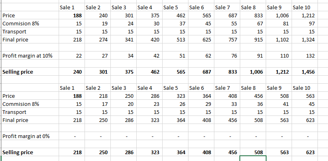Click the cell showing 1,102
This screenshot has width=328, height=161.
tap(280, 39)
